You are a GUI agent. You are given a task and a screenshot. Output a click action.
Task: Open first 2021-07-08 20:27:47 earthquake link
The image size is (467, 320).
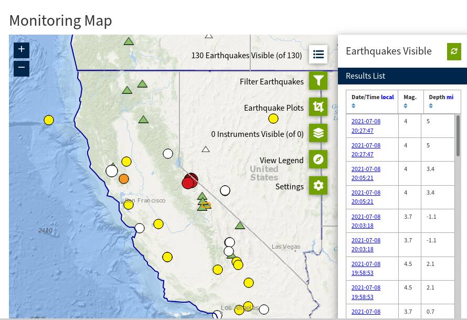pos(366,125)
